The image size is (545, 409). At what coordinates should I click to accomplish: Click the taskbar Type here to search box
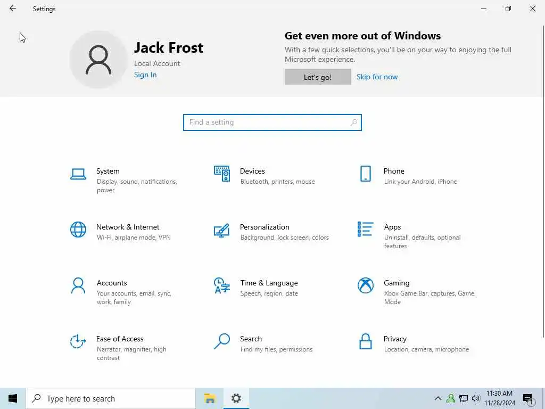click(111, 398)
